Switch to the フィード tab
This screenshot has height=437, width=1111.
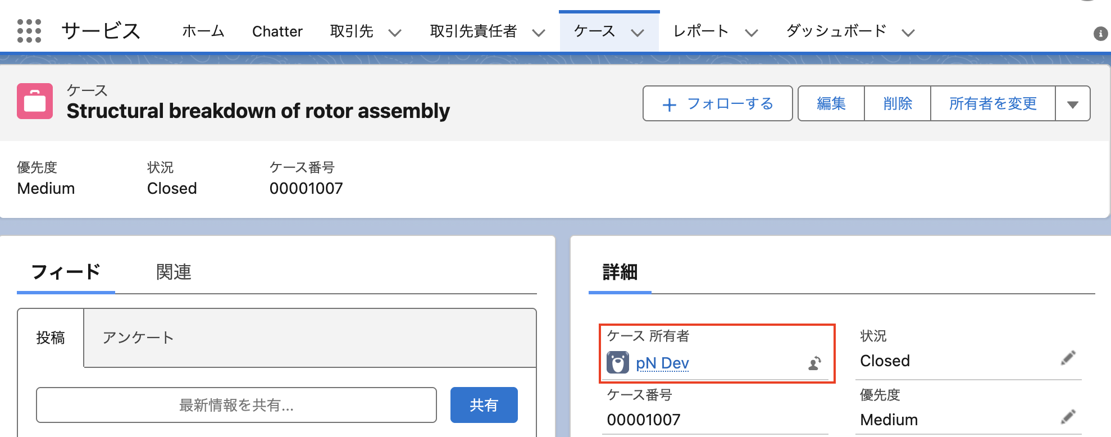[x=66, y=272]
